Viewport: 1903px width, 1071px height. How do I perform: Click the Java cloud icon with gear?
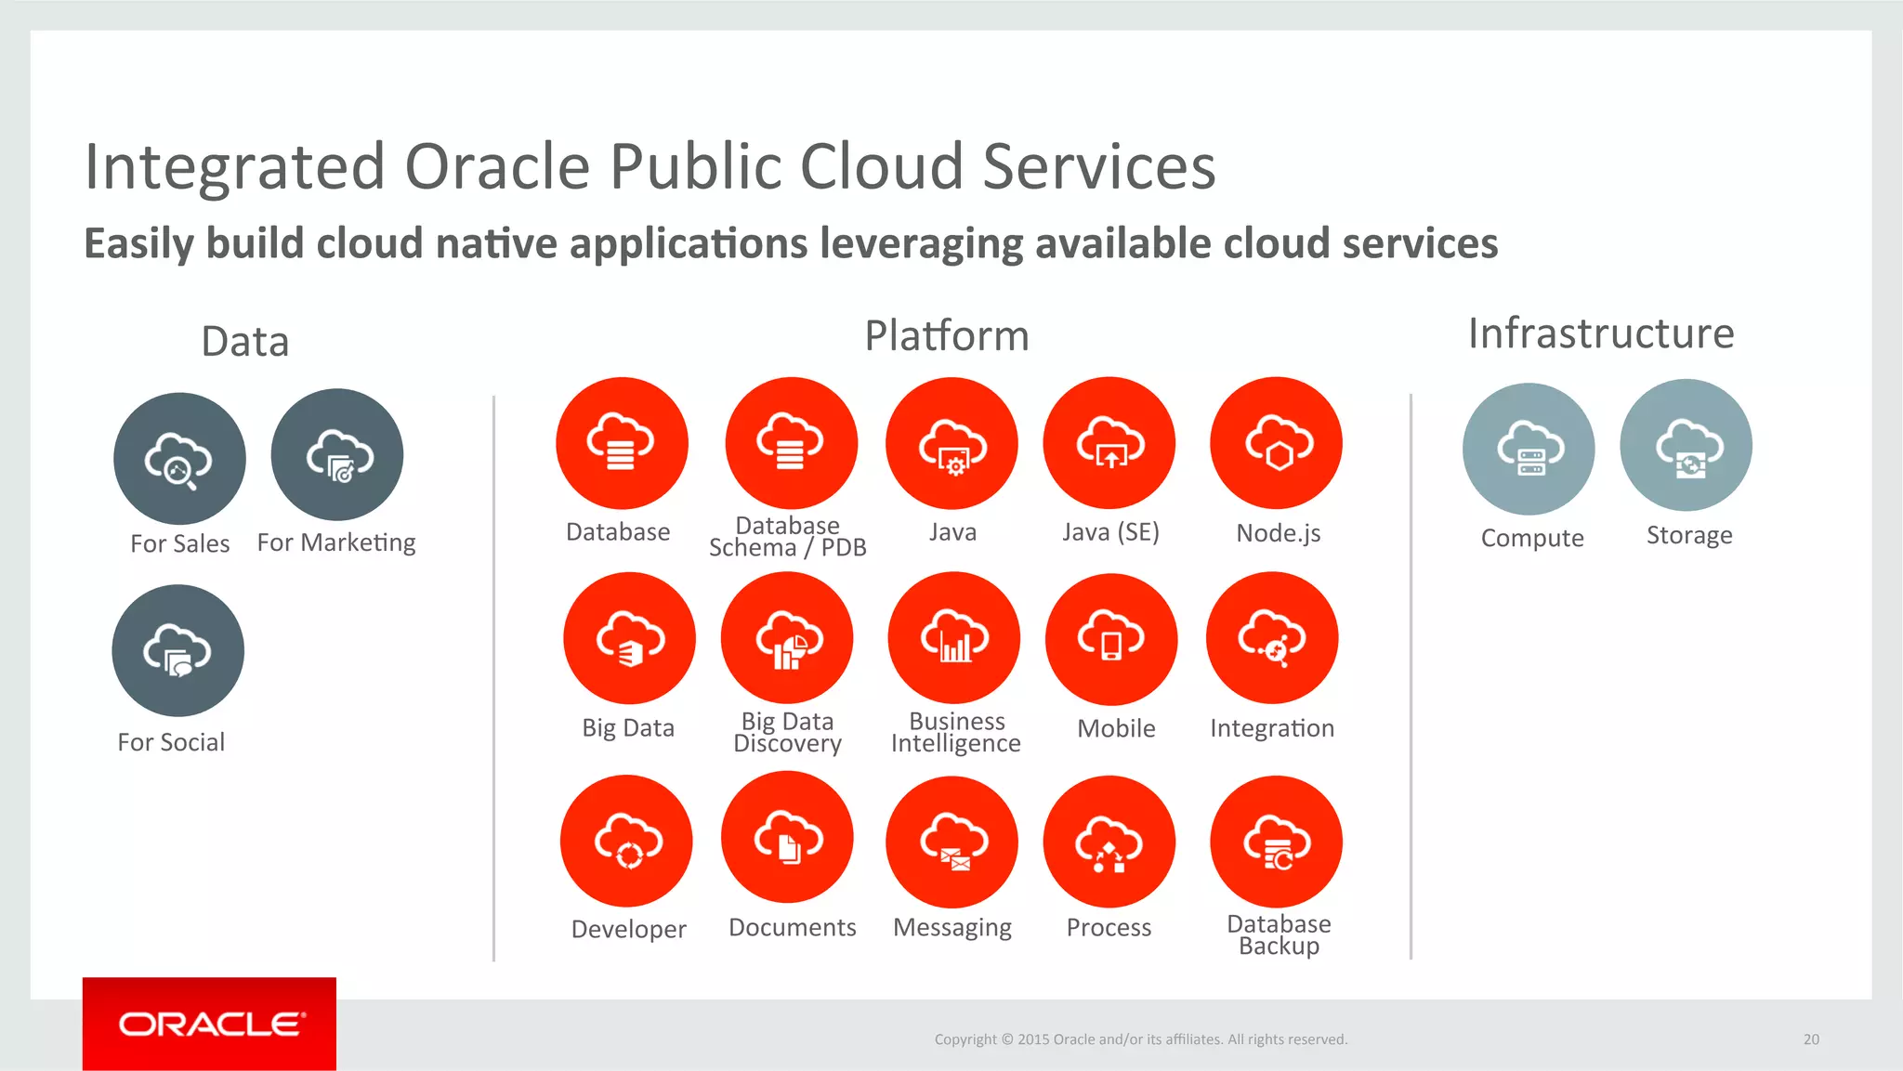tap(951, 442)
